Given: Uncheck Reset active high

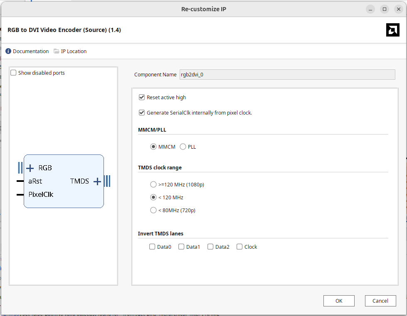Looking at the screenshot, I should pos(142,98).
